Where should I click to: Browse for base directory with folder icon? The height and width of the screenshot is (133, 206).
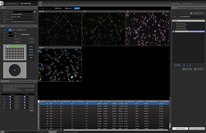[35, 12]
